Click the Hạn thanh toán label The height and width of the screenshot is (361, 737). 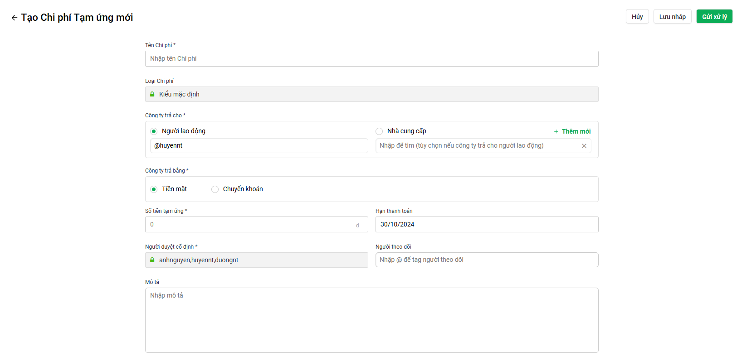394,211
